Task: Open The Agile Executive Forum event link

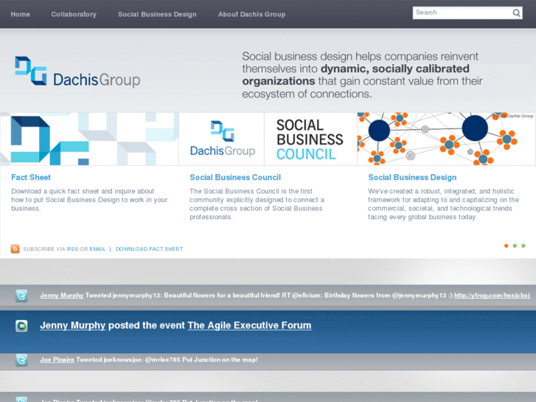Action: coord(249,325)
